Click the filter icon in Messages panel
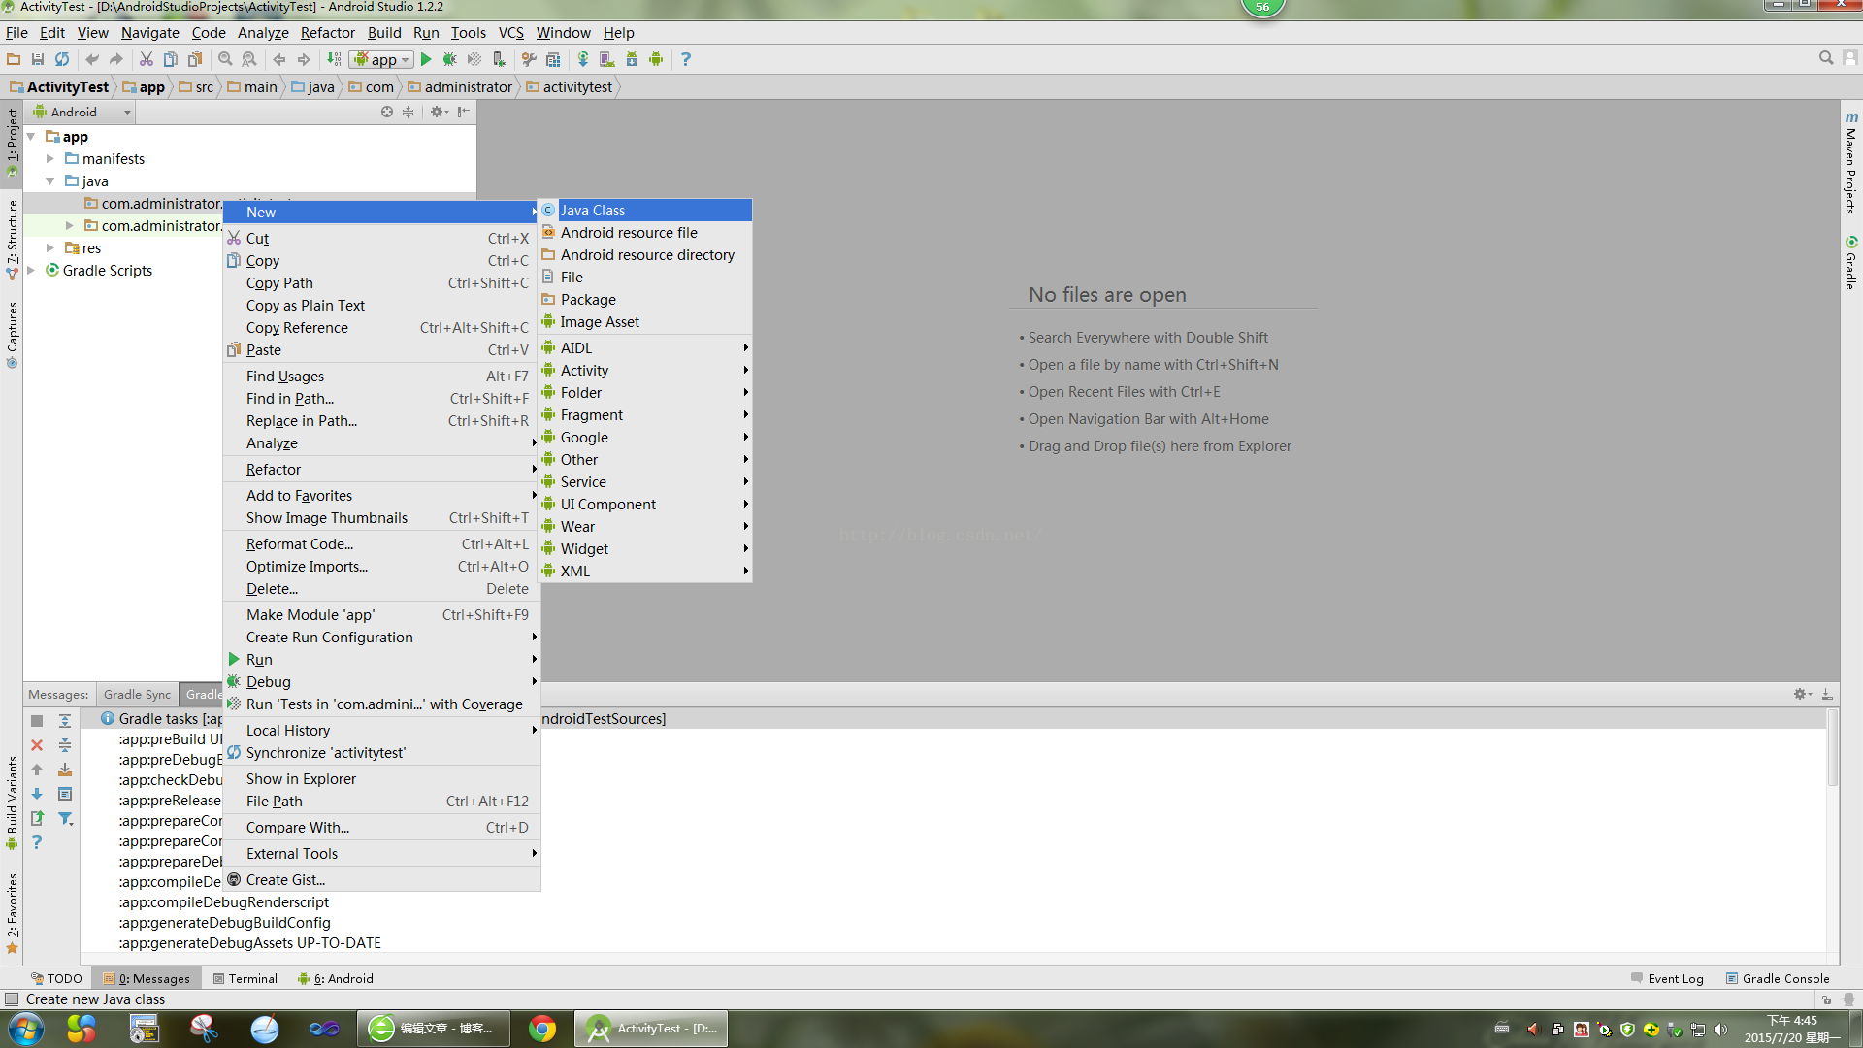 pyautogui.click(x=65, y=818)
